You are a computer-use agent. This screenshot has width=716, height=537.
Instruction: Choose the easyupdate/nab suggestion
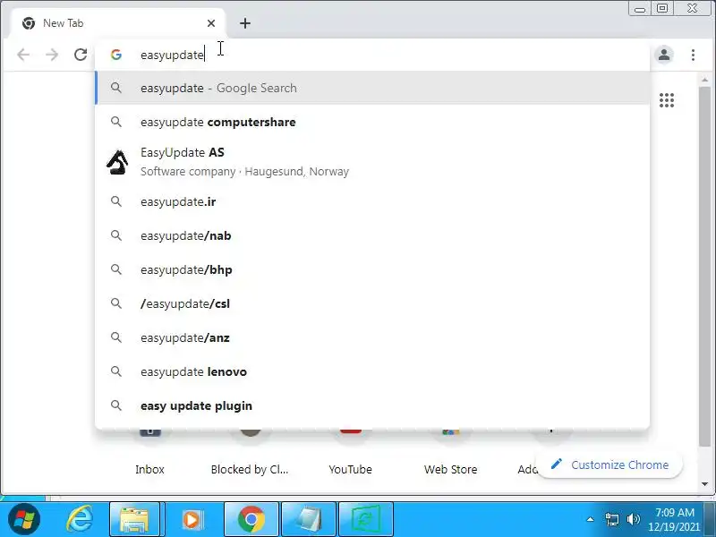click(x=372, y=235)
